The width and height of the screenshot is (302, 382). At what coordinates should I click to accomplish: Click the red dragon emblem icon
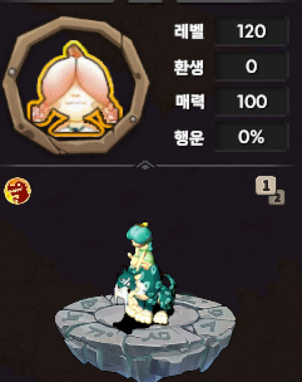pos(18,191)
